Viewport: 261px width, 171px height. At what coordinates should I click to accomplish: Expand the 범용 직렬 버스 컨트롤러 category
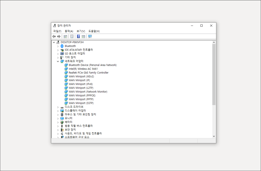coord(58,126)
